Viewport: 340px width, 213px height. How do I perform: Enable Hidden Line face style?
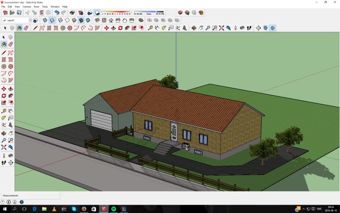(x=68, y=20)
